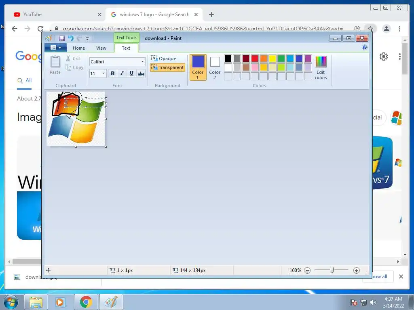Click the Copy button in Clipboard
Screen dimensions: 414x310
[74, 67]
